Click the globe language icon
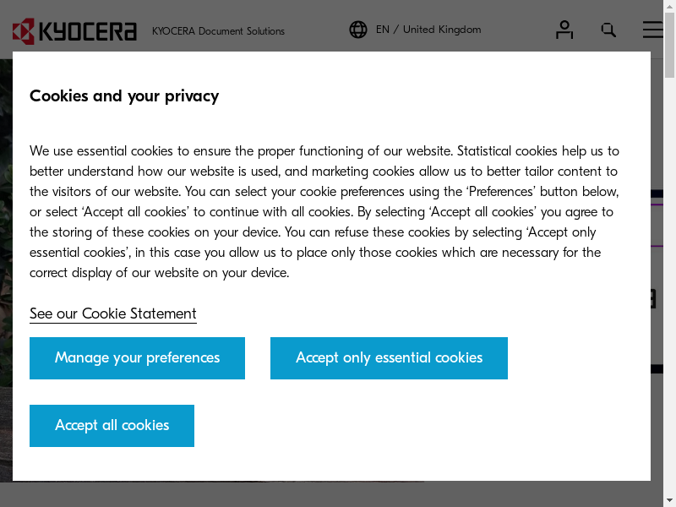Screen dimensions: 676x507 coord(358,30)
